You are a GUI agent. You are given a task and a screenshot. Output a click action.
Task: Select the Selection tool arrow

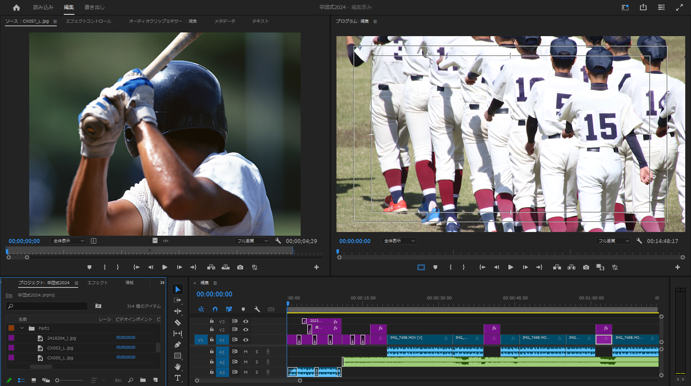(178, 289)
